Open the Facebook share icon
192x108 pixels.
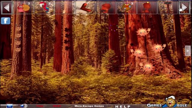coord(5,21)
